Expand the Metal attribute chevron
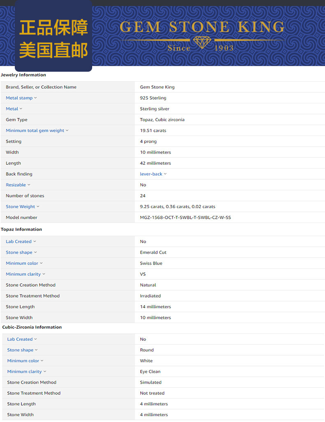325x422 pixels. click(x=21, y=109)
